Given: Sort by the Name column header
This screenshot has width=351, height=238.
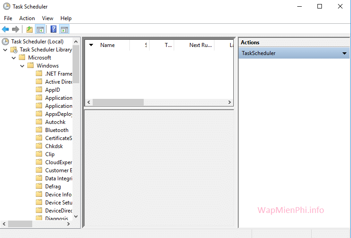Looking at the screenshot, I should 107,45.
